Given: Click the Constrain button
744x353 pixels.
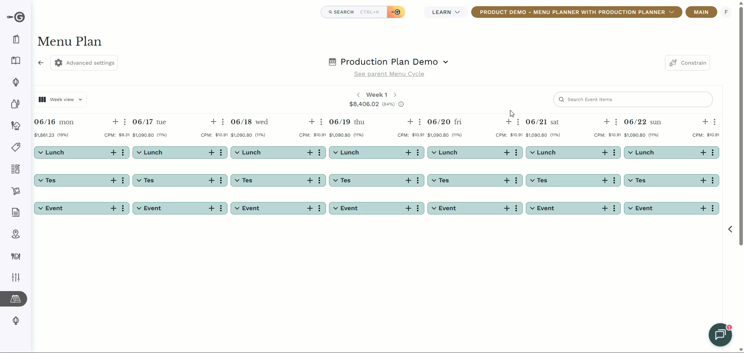Looking at the screenshot, I should pos(687,63).
